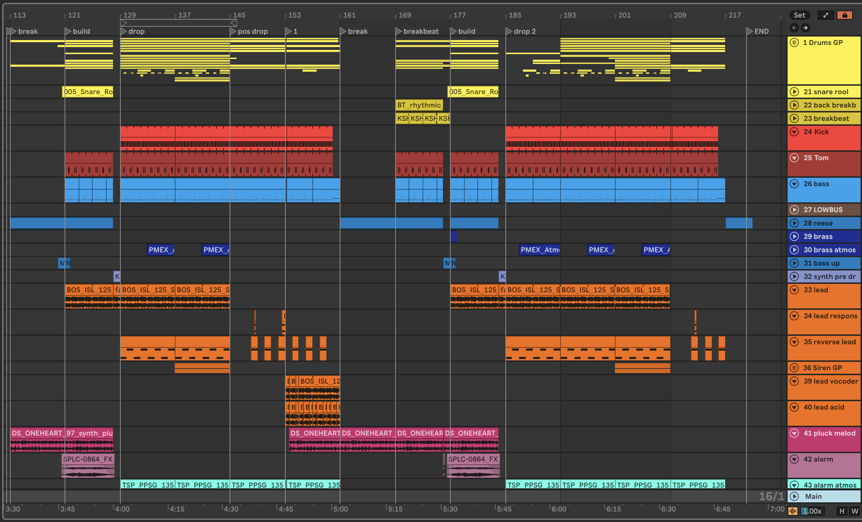Screen dimensions: 862x522
Task: Click the 16/1 grid size label
Action: [x=771, y=496]
